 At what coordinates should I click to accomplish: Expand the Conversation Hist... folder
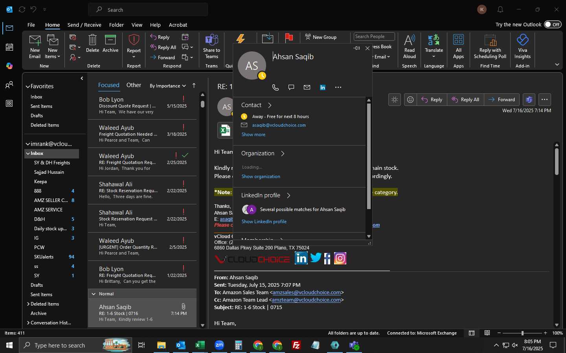tap(28, 323)
